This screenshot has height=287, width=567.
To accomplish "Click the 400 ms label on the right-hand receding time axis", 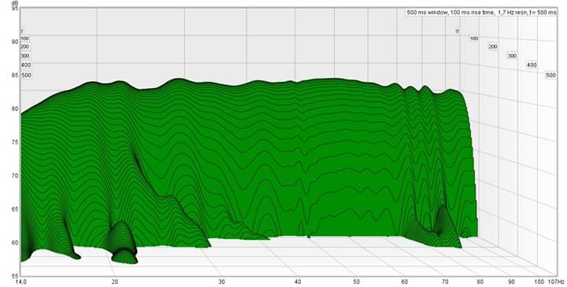I will pyautogui.click(x=532, y=65).
